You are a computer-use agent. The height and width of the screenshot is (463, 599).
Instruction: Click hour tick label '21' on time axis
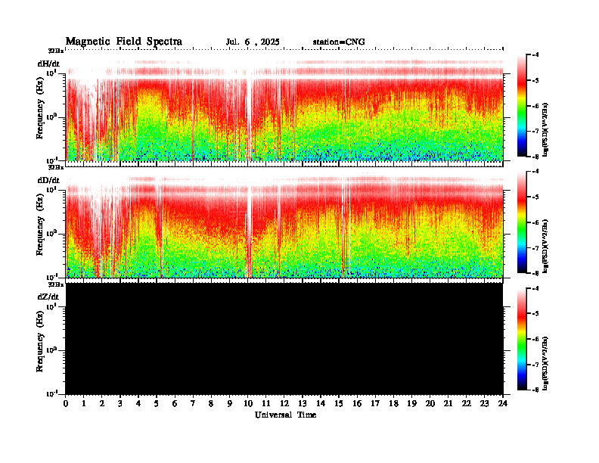(448, 403)
